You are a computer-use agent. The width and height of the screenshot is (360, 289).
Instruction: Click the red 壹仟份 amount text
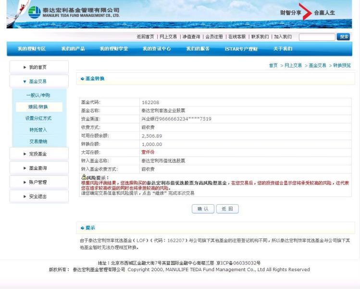click(148, 152)
